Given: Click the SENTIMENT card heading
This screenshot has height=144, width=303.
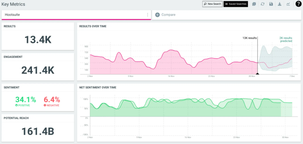Looking at the screenshot, I should 12,87.
